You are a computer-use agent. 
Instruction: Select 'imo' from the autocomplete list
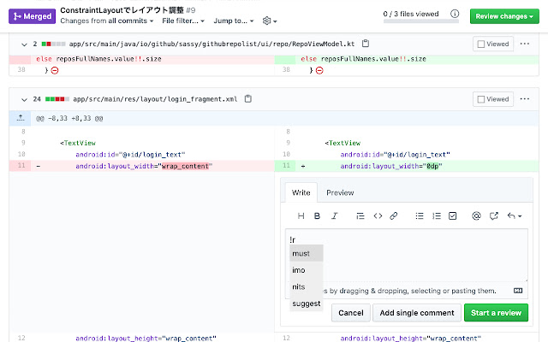coord(299,270)
